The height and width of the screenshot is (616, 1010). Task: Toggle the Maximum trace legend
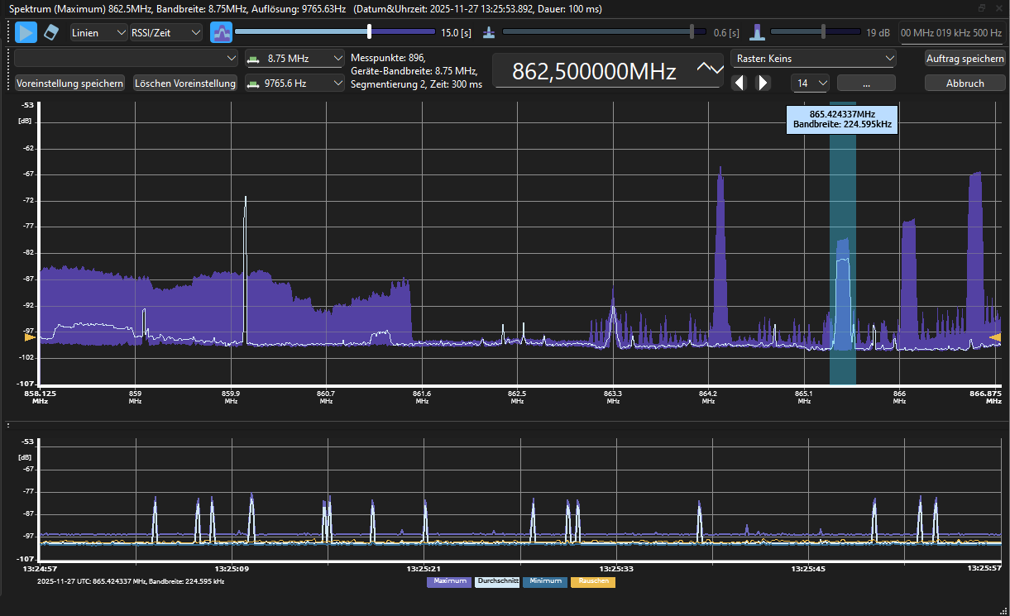(x=448, y=581)
